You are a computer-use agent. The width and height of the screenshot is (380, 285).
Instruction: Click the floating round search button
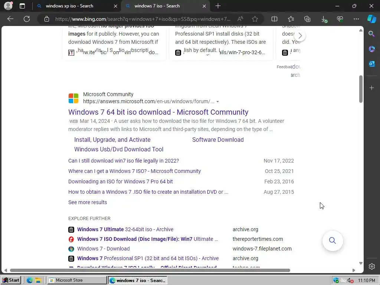pyautogui.click(x=332, y=240)
